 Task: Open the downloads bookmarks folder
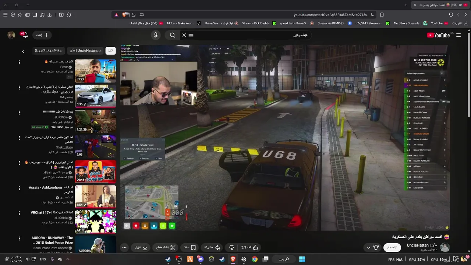tap(460, 23)
